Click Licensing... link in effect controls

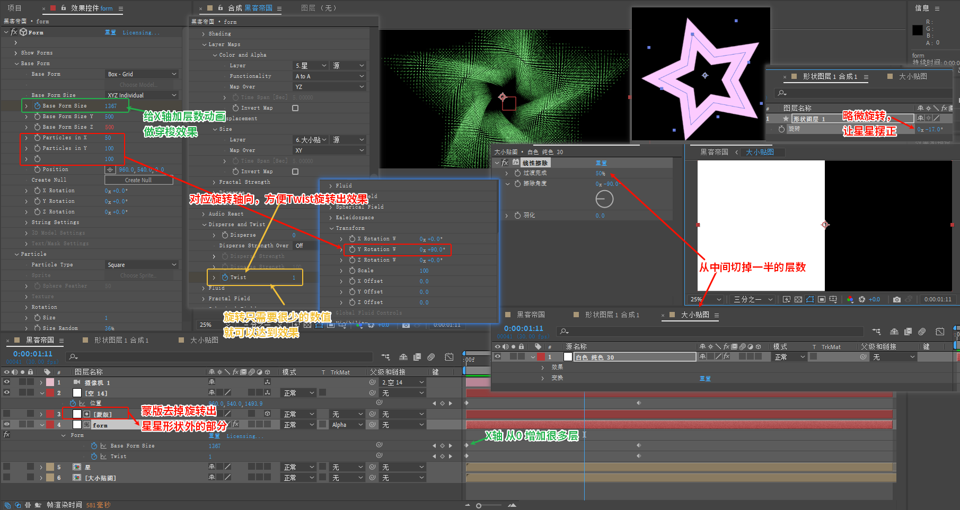click(x=140, y=33)
